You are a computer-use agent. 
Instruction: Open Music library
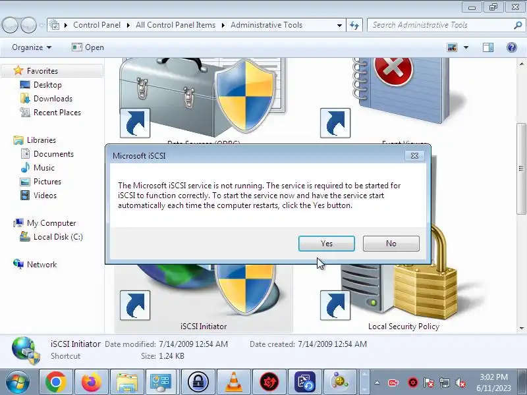coord(43,168)
